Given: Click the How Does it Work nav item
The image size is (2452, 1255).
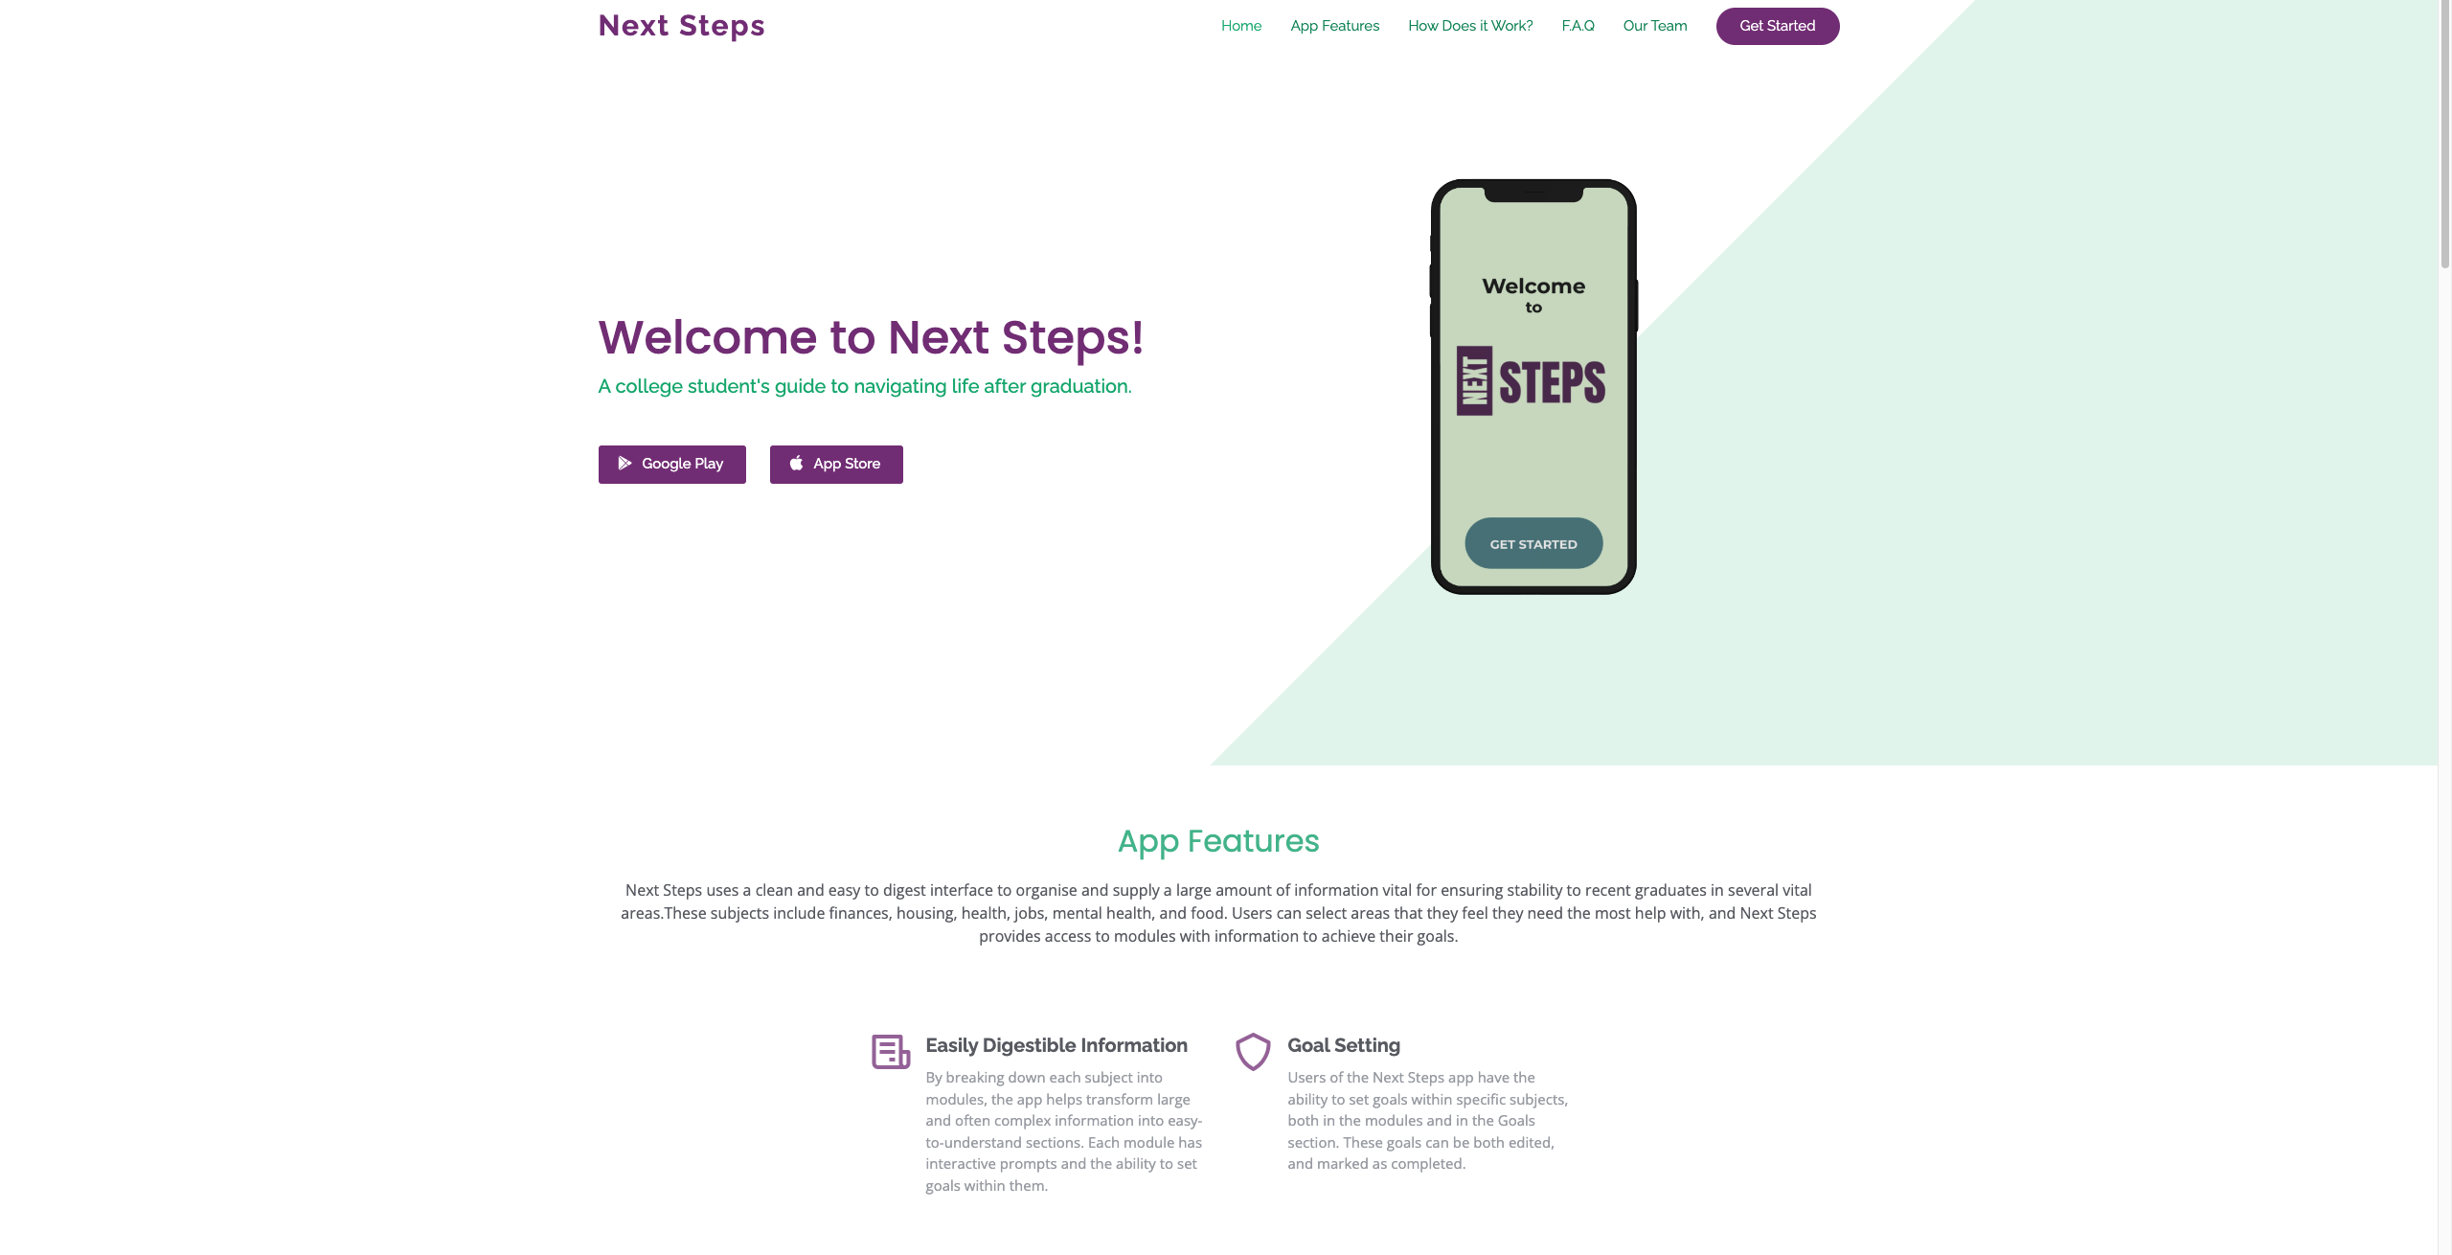Looking at the screenshot, I should [x=1470, y=26].
